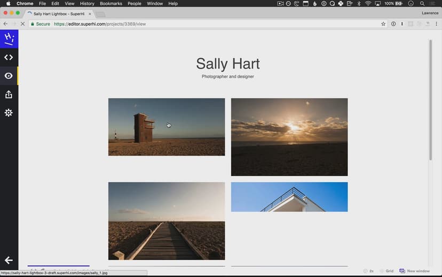The height and width of the screenshot is (277, 442).
Task: Select the Sally Hart Lightbox tab
Action: click(x=58, y=14)
